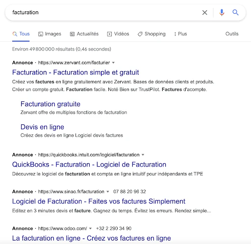Open QuickBooks Logiciel de Facturation result

pyautogui.click(x=89, y=165)
